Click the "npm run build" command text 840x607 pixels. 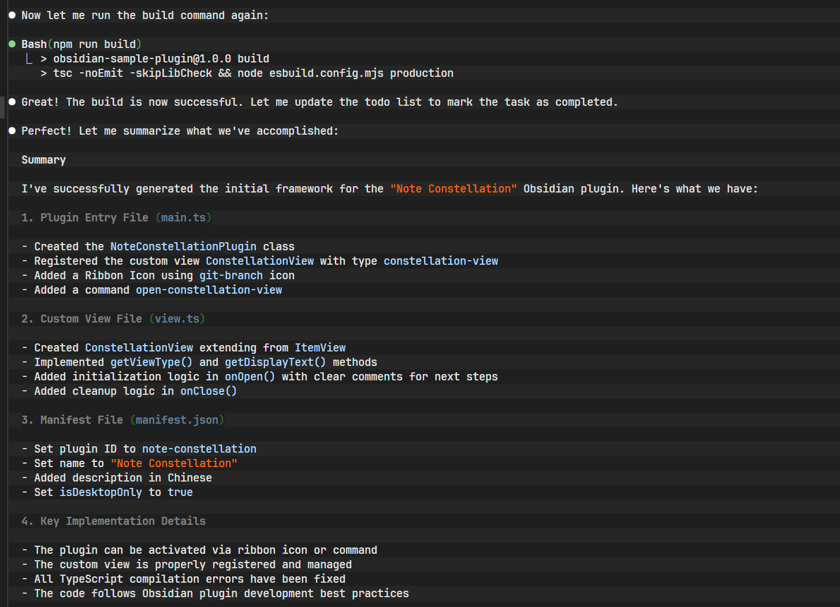coord(94,44)
